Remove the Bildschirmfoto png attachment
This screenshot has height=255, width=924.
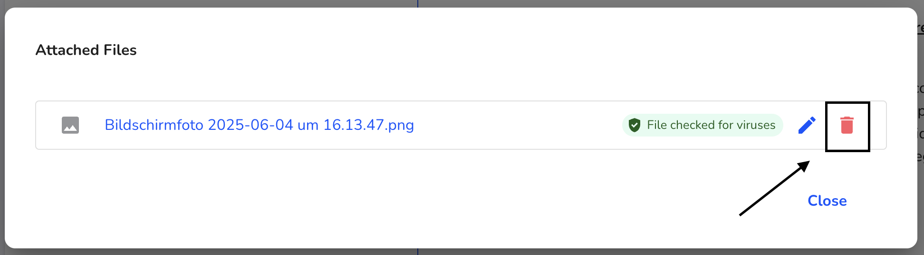click(847, 125)
